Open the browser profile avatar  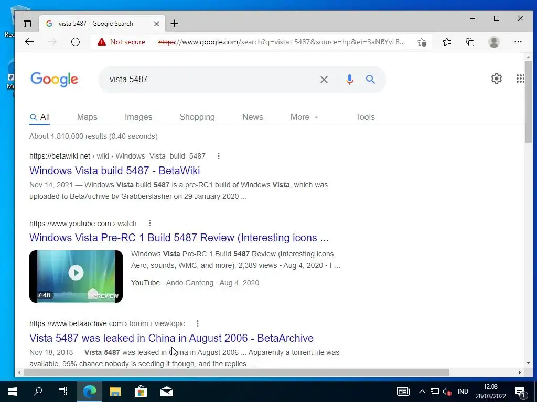coord(493,42)
